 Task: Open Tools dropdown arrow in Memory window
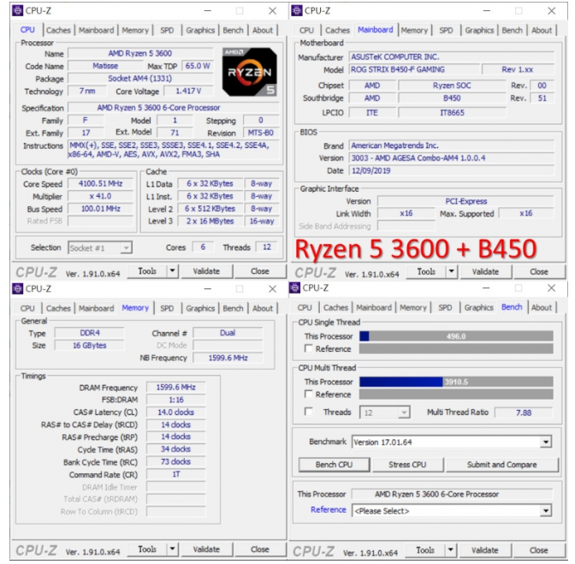172,549
